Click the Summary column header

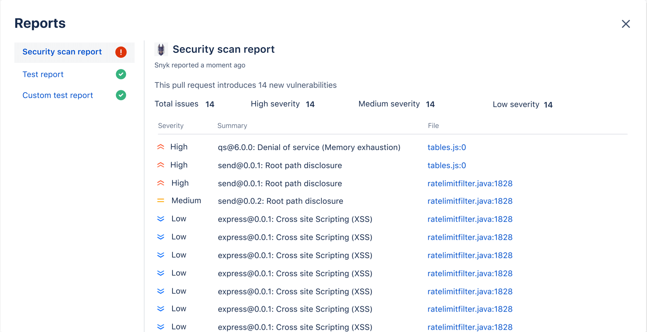pos(232,126)
